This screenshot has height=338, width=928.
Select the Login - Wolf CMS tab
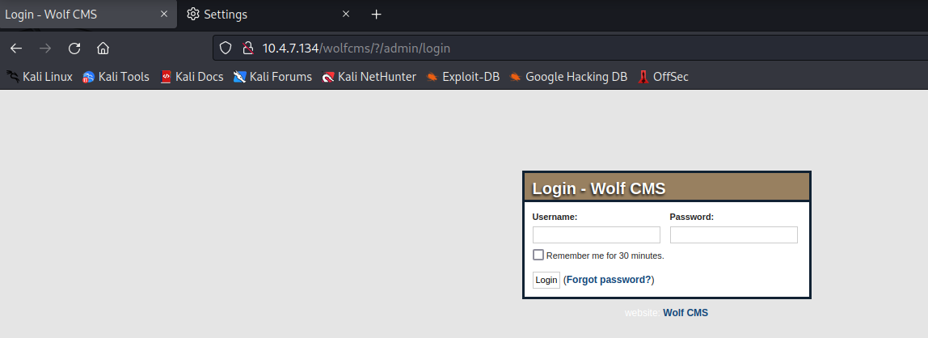pyautogui.click(x=88, y=14)
